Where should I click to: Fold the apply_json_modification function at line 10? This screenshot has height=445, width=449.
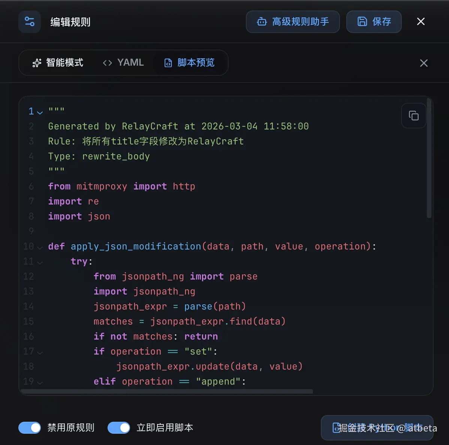pos(40,247)
